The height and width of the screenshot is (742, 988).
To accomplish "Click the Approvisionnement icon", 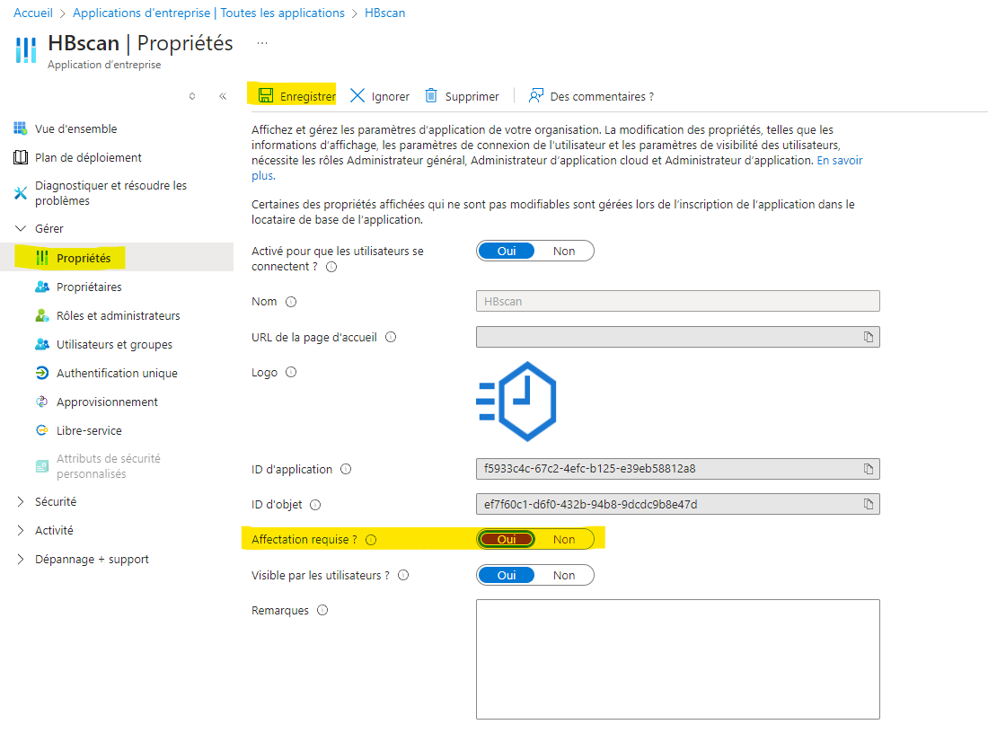I will click(x=41, y=402).
